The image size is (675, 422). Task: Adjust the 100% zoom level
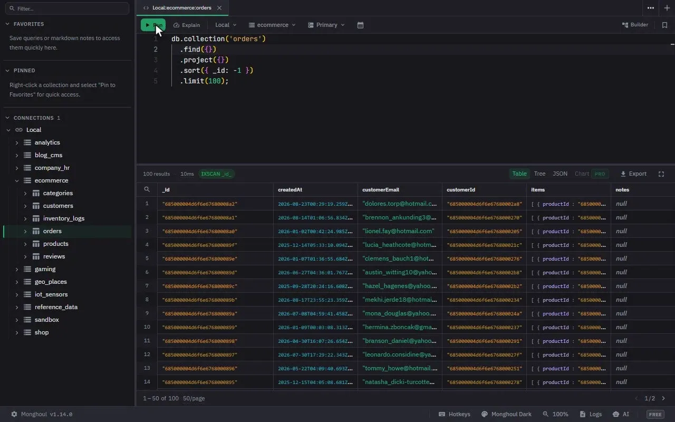click(555, 415)
